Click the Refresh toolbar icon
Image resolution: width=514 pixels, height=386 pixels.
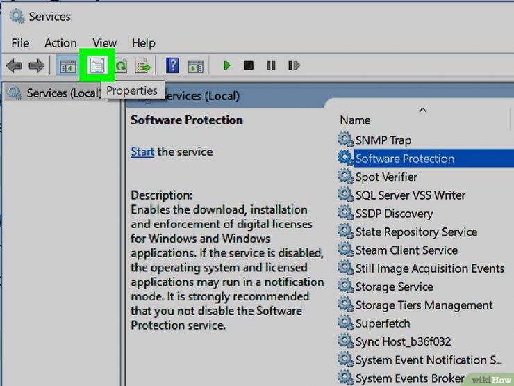pos(122,65)
